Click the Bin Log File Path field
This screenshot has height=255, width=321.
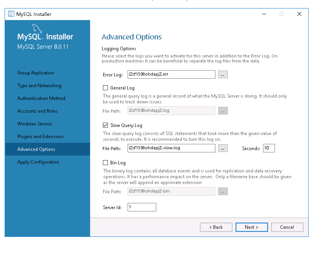[171, 191]
